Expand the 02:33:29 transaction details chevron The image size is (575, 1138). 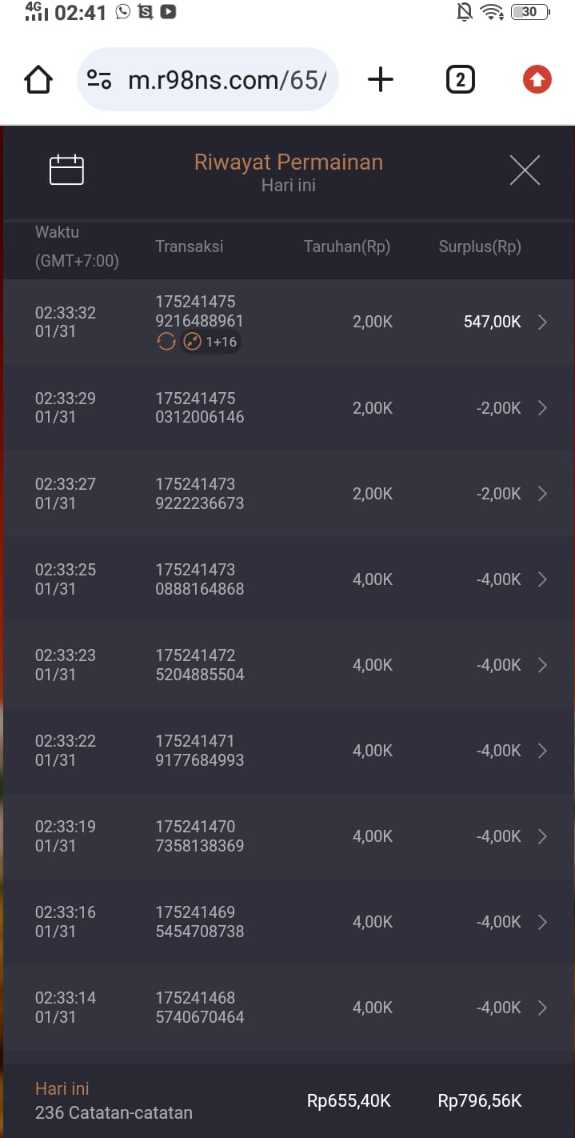point(542,408)
